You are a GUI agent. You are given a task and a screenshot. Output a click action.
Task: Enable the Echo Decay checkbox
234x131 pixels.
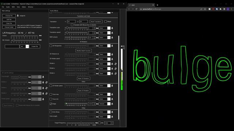51,112
